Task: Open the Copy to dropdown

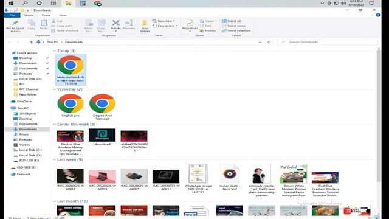Action: pos(101,26)
